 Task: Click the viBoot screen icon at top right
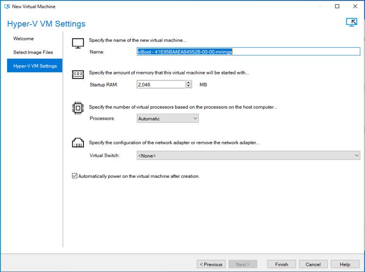click(351, 22)
